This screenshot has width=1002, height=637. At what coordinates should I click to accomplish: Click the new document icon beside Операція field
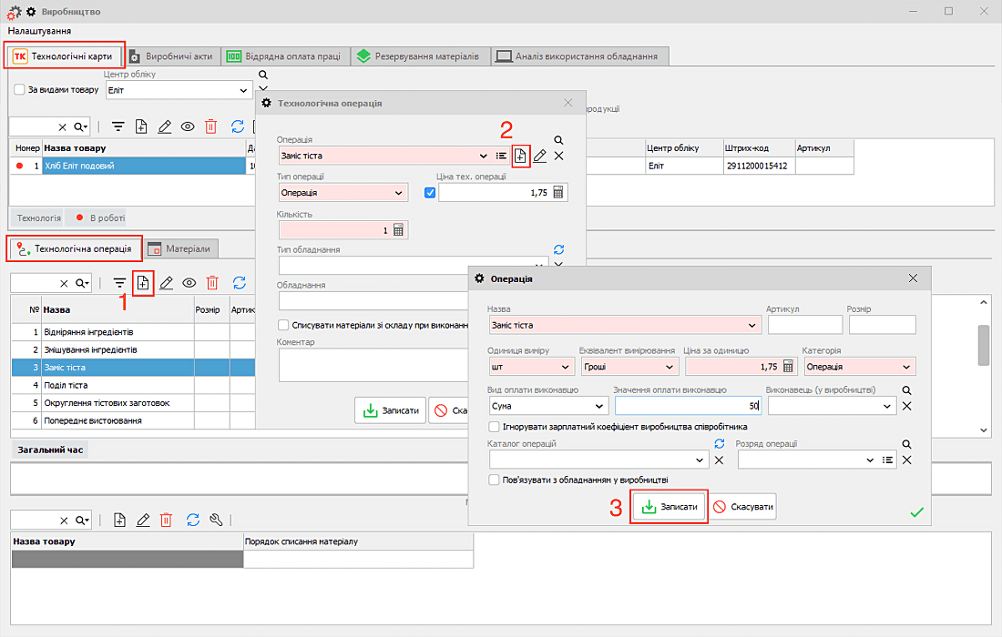(x=520, y=156)
